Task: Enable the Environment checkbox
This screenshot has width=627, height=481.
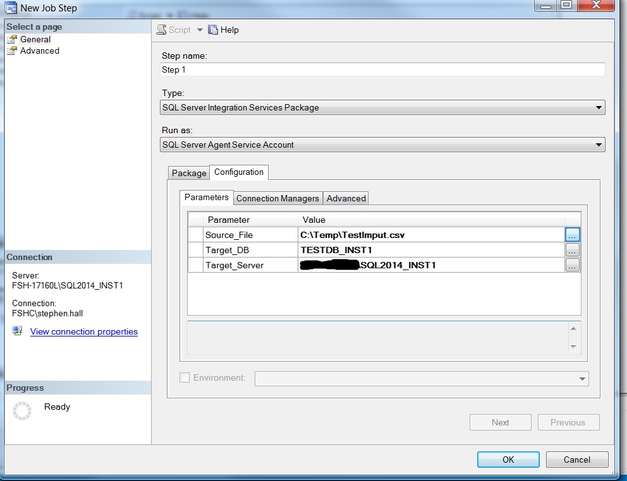Action: [185, 377]
